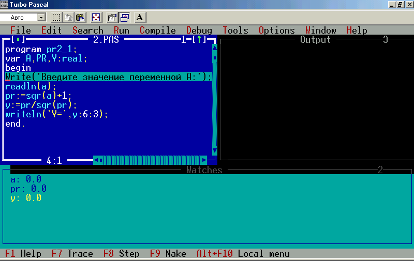This screenshot has height=261, width=414.
Task: Click the editor horizontal scrollbar right arrow
Action: pyautogui.click(x=204, y=160)
